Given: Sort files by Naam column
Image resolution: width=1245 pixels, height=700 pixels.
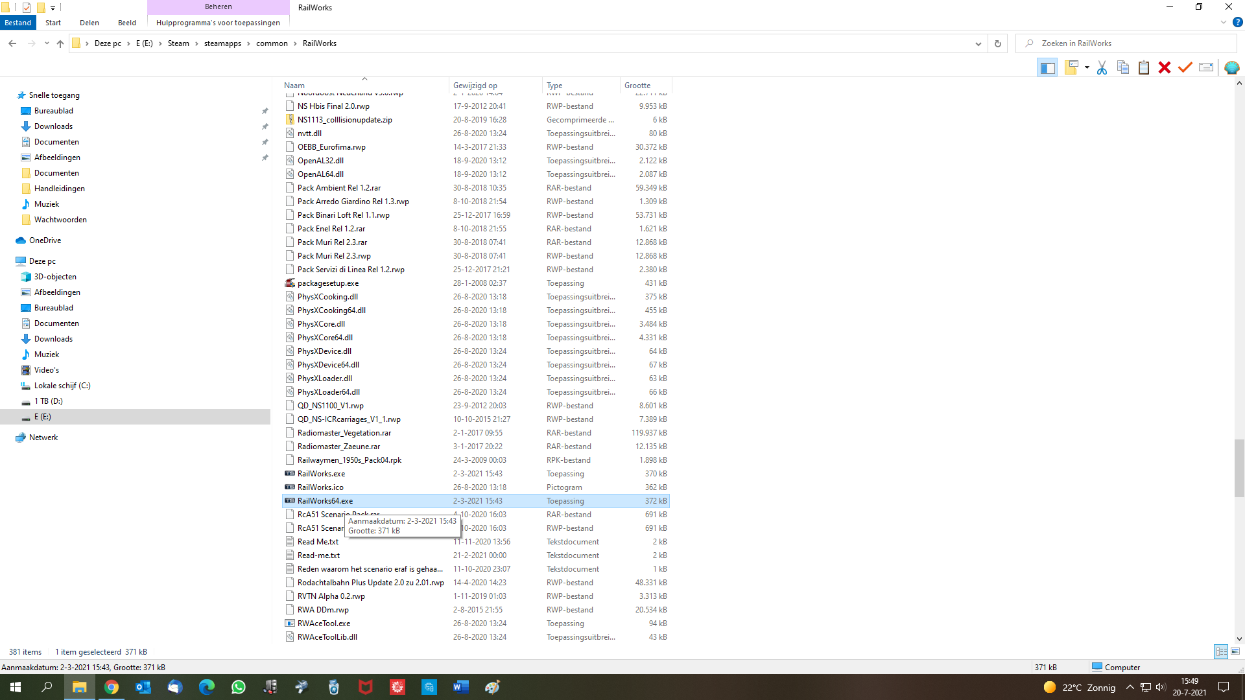Looking at the screenshot, I should [364, 86].
